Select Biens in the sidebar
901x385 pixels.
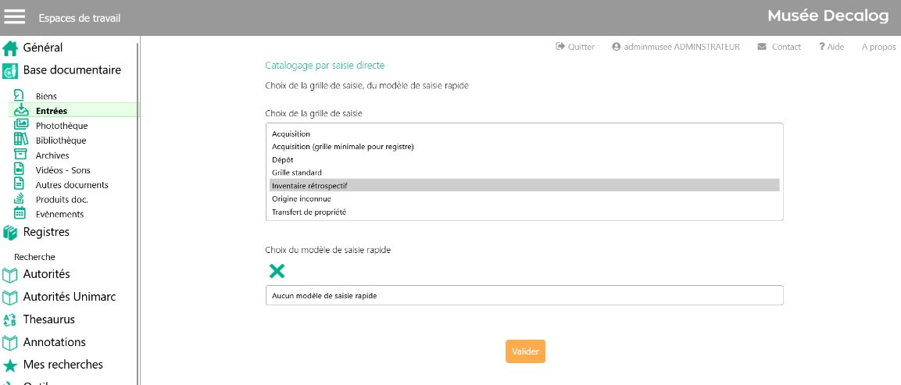tap(46, 96)
